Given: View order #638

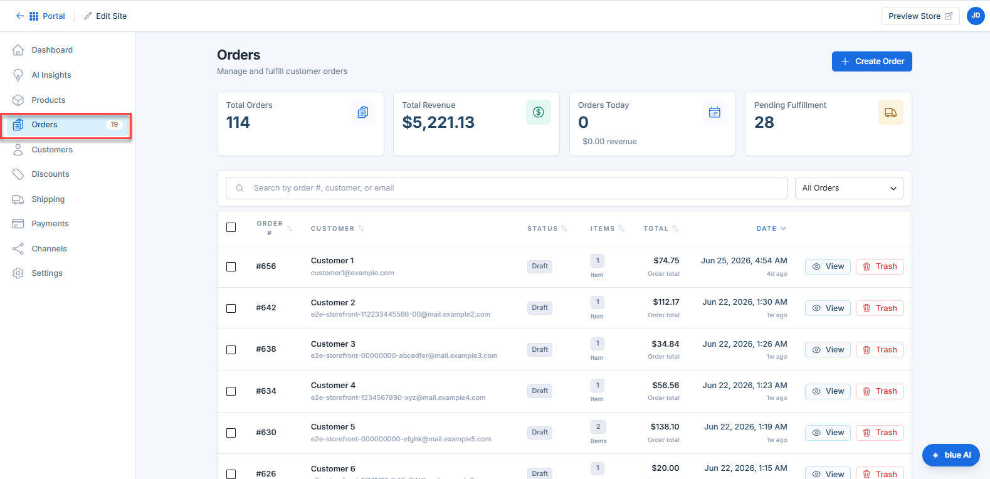Looking at the screenshot, I should [x=828, y=350].
